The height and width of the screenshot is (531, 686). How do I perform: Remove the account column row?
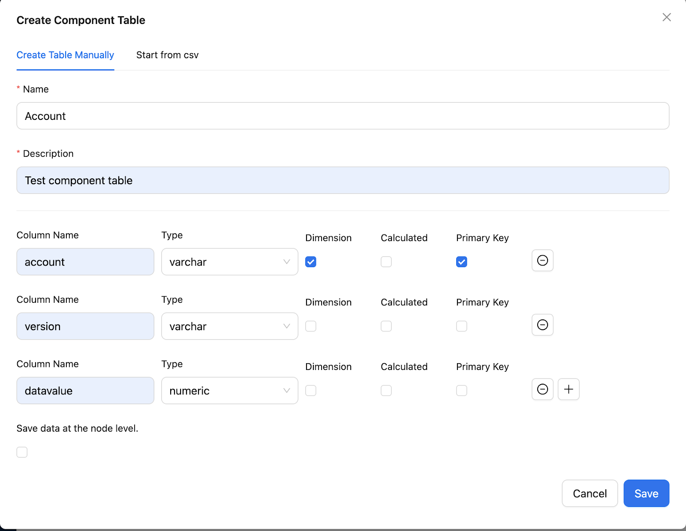(542, 260)
